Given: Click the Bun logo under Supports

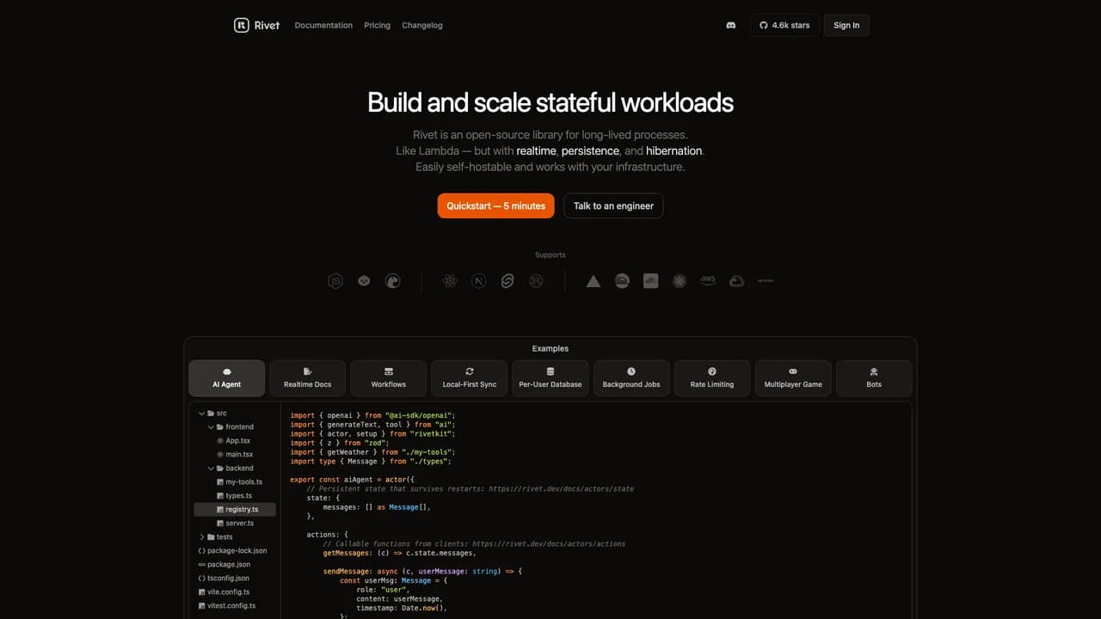Looking at the screenshot, I should [364, 281].
